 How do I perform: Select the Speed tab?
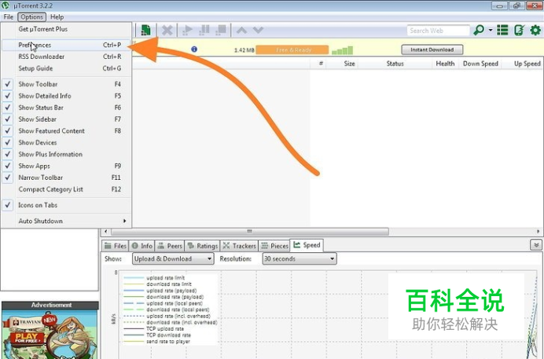pyautogui.click(x=307, y=245)
